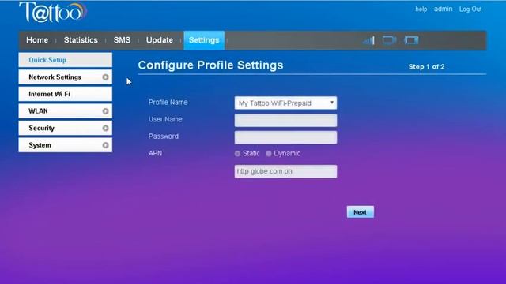Open the Statistics tab
The image size is (506, 284).
tap(81, 40)
